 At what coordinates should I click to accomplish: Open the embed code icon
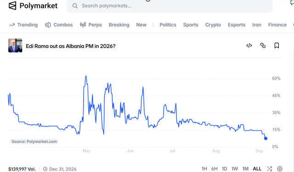click(x=249, y=45)
